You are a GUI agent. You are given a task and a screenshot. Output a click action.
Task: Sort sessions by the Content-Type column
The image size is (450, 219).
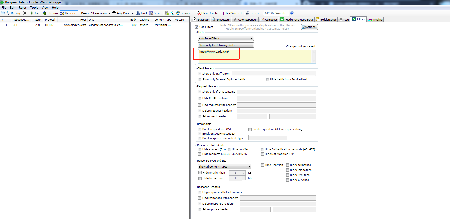(x=163, y=20)
